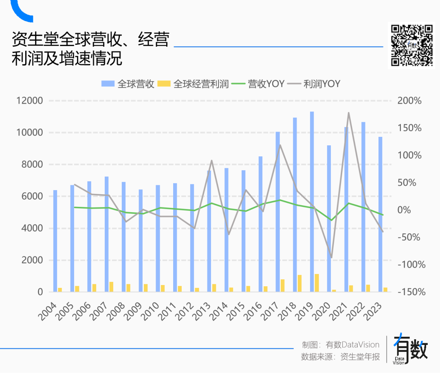Click the 2017 year label
440x373 pixels.
tap(270, 311)
